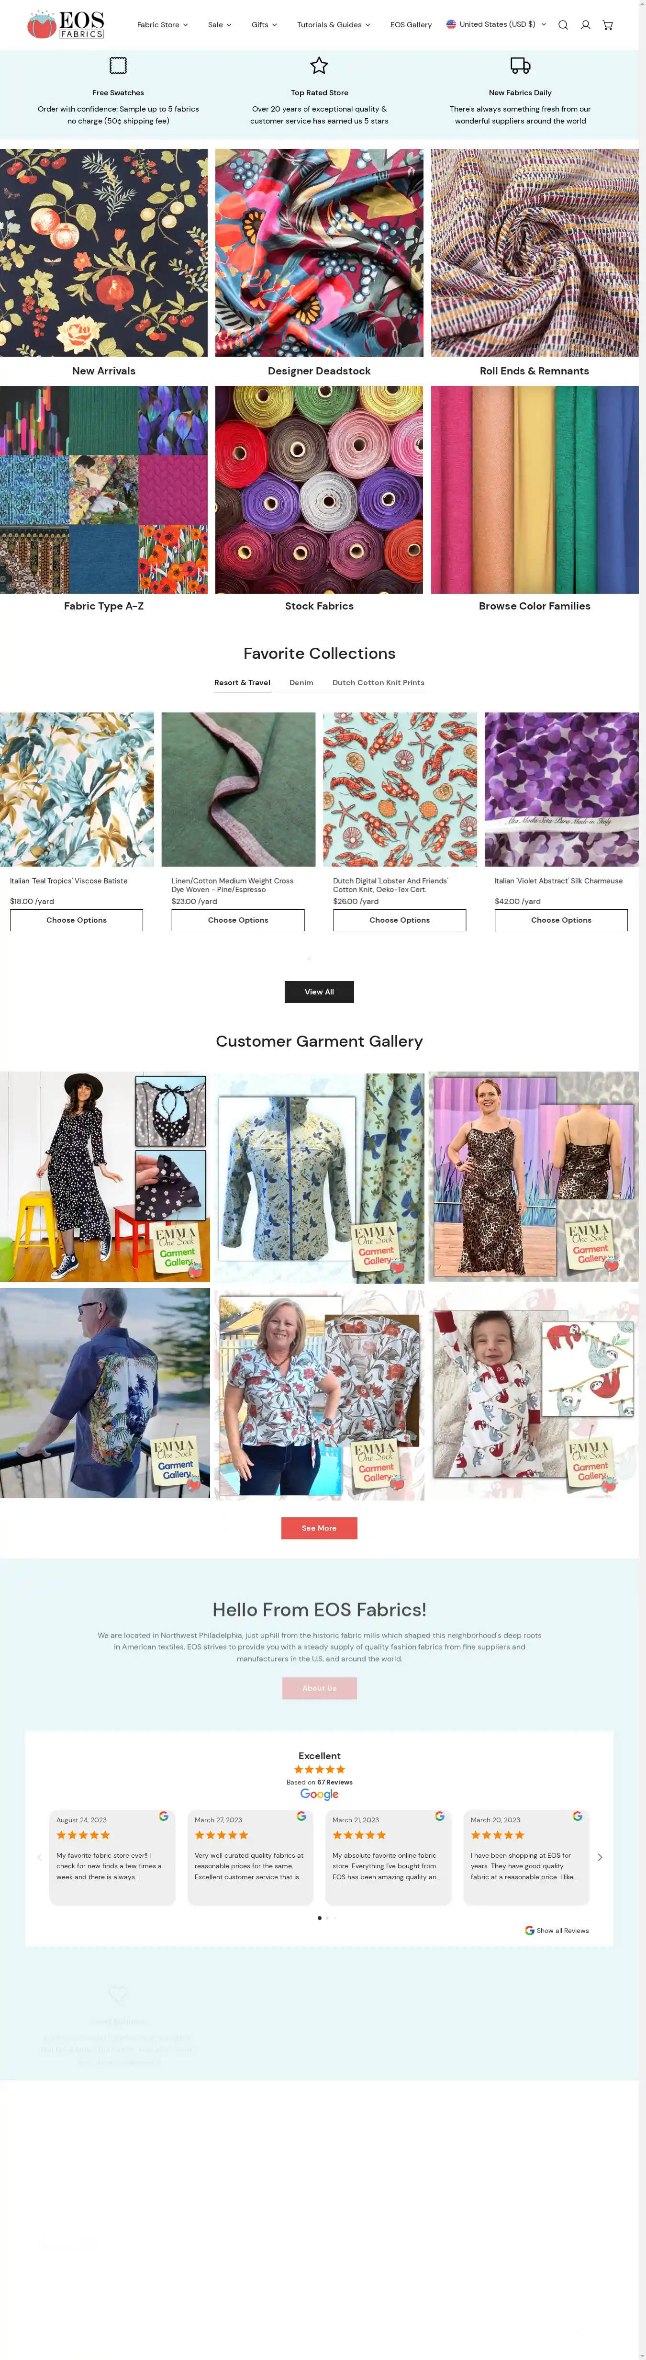Expand the Sale dropdown menu
The width and height of the screenshot is (646, 2360).
(x=220, y=25)
